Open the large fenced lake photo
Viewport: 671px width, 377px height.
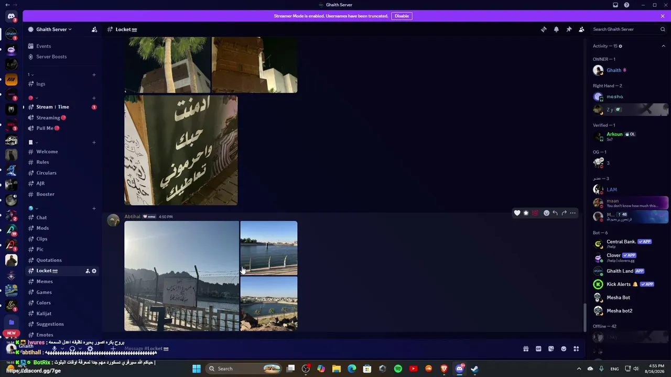tap(181, 276)
